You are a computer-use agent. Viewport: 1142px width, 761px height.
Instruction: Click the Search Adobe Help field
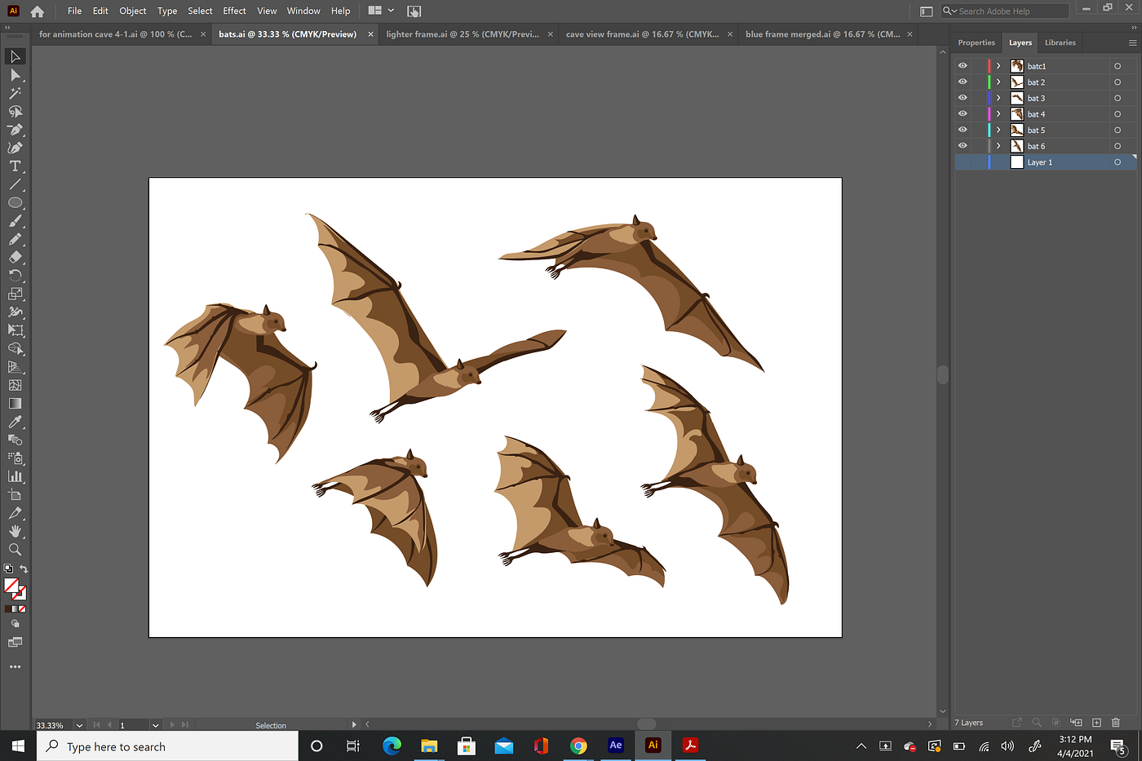1010,11
